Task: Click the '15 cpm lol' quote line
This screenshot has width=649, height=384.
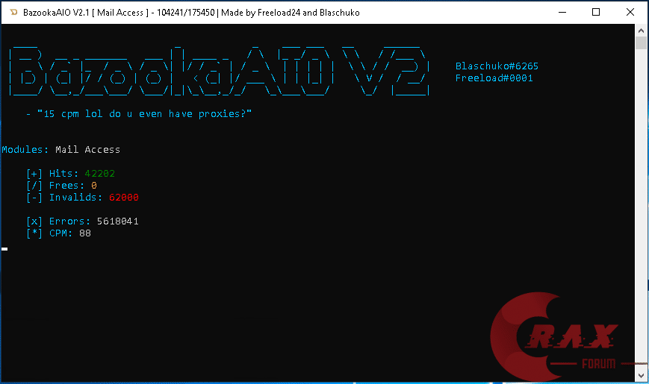Action: tap(139, 113)
